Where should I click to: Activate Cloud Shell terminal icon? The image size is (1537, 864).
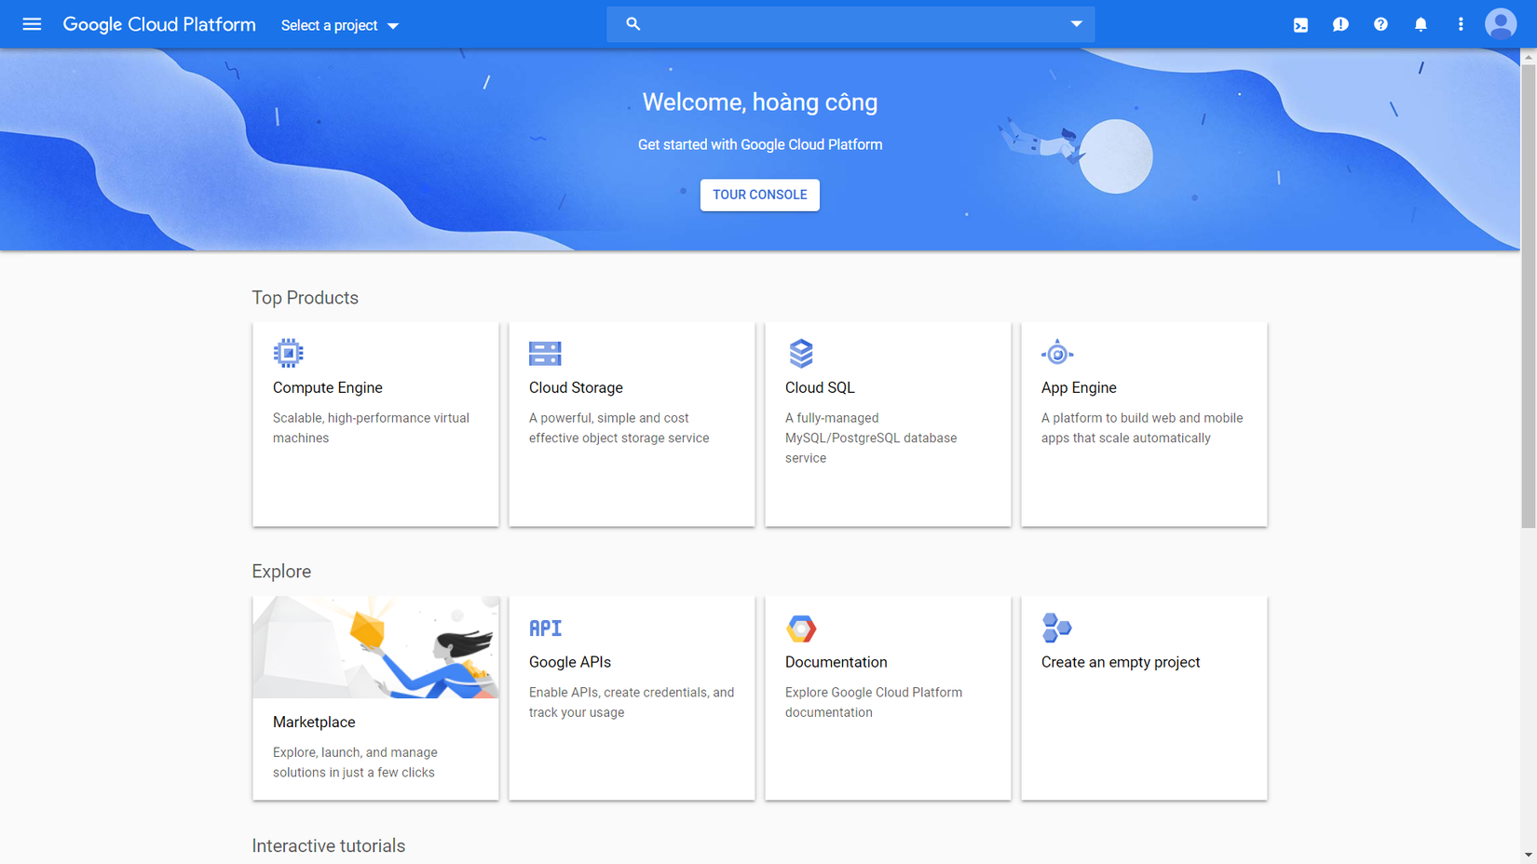pos(1300,25)
